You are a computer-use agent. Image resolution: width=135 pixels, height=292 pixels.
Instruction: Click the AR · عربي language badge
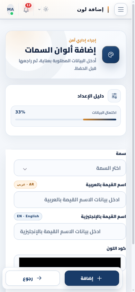coord(26,184)
